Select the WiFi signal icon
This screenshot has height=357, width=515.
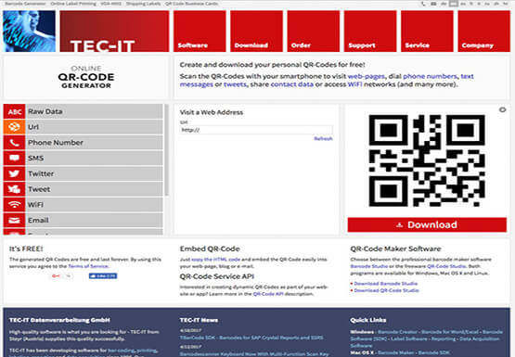click(x=15, y=204)
